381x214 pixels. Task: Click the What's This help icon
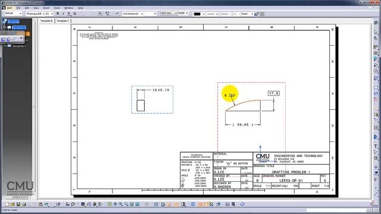click(x=58, y=204)
